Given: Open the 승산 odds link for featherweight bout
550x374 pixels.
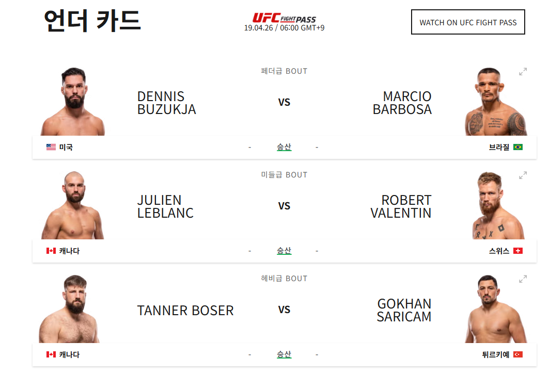Looking at the screenshot, I should [285, 147].
